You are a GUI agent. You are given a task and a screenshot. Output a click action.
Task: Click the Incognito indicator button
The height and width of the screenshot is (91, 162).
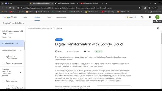coord(152,8)
